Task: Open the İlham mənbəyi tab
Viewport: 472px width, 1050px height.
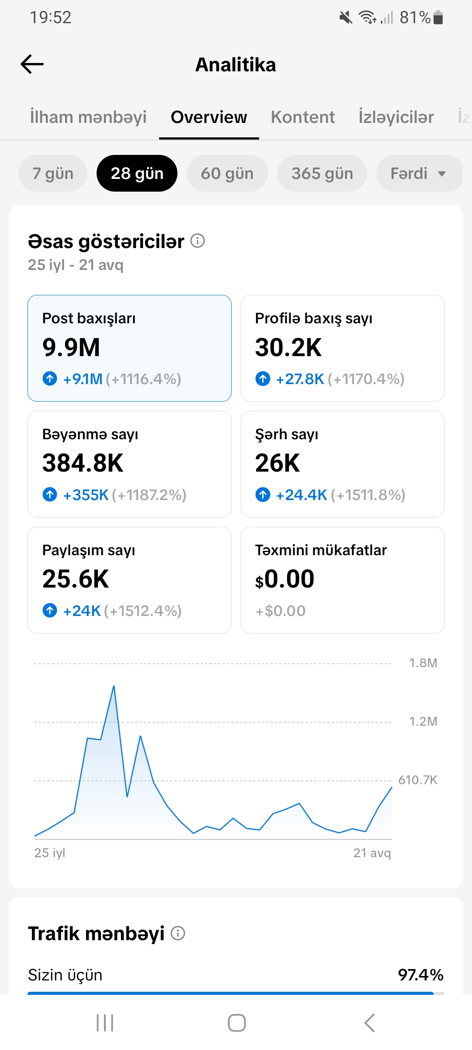Action: coord(88,117)
